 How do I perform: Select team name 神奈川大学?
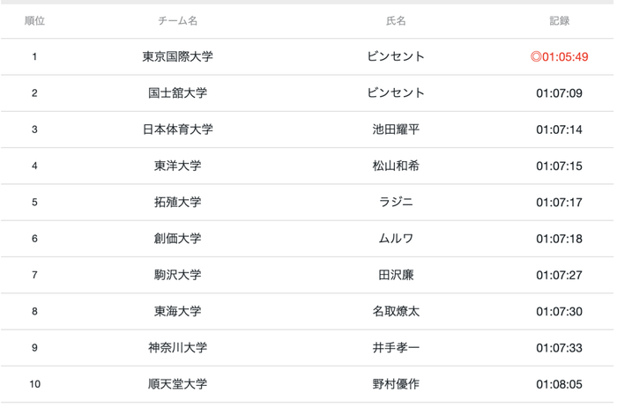tap(177, 347)
